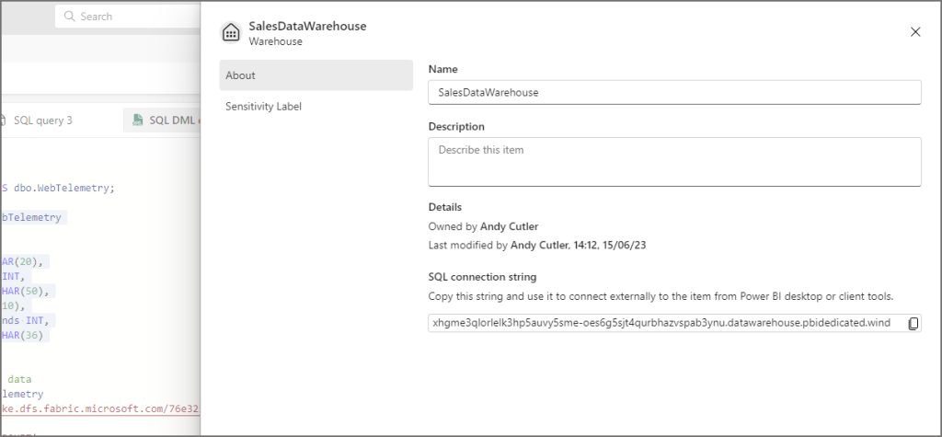The width and height of the screenshot is (942, 437).
Task: Click the 'SQL connection string' heading
Action: [482, 277]
